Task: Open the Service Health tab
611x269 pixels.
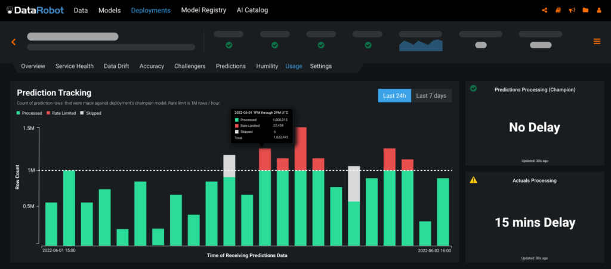Action: point(75,66)
